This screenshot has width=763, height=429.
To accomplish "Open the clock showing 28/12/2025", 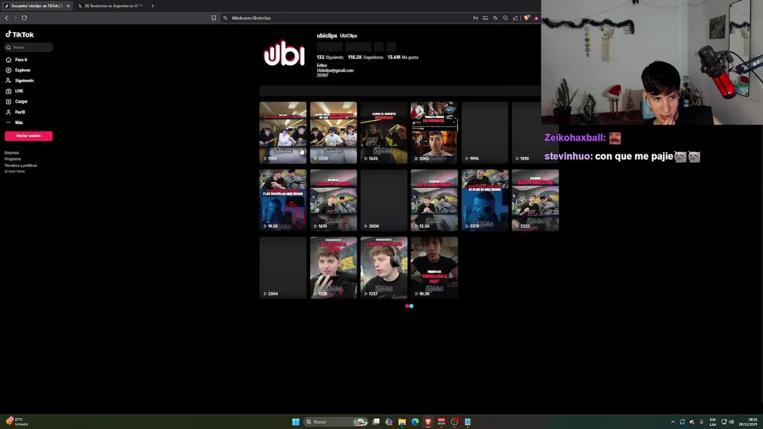I will coord(748,422).
